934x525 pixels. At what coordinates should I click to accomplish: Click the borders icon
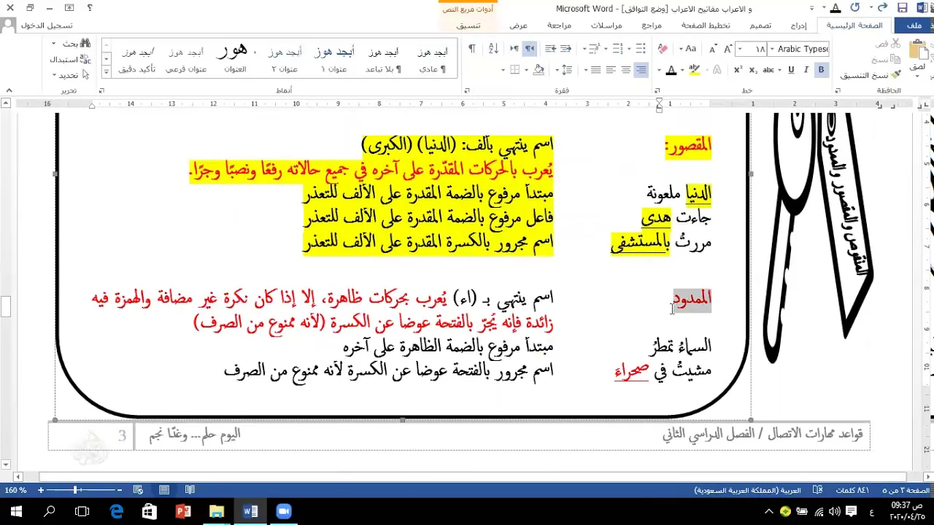pos(514,70)
